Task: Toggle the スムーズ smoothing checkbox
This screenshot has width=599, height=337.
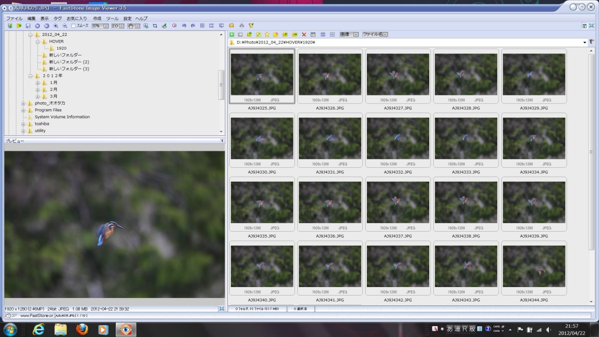Action: [x=74, y=25]
